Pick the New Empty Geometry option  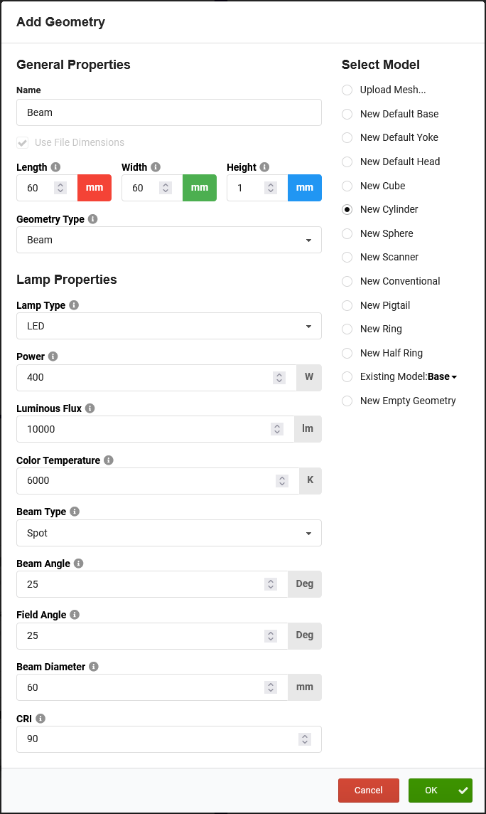(347, 401)
